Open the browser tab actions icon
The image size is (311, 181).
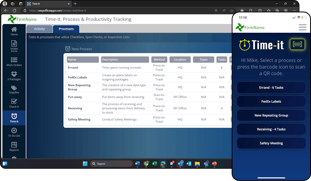tap(21, 4)
